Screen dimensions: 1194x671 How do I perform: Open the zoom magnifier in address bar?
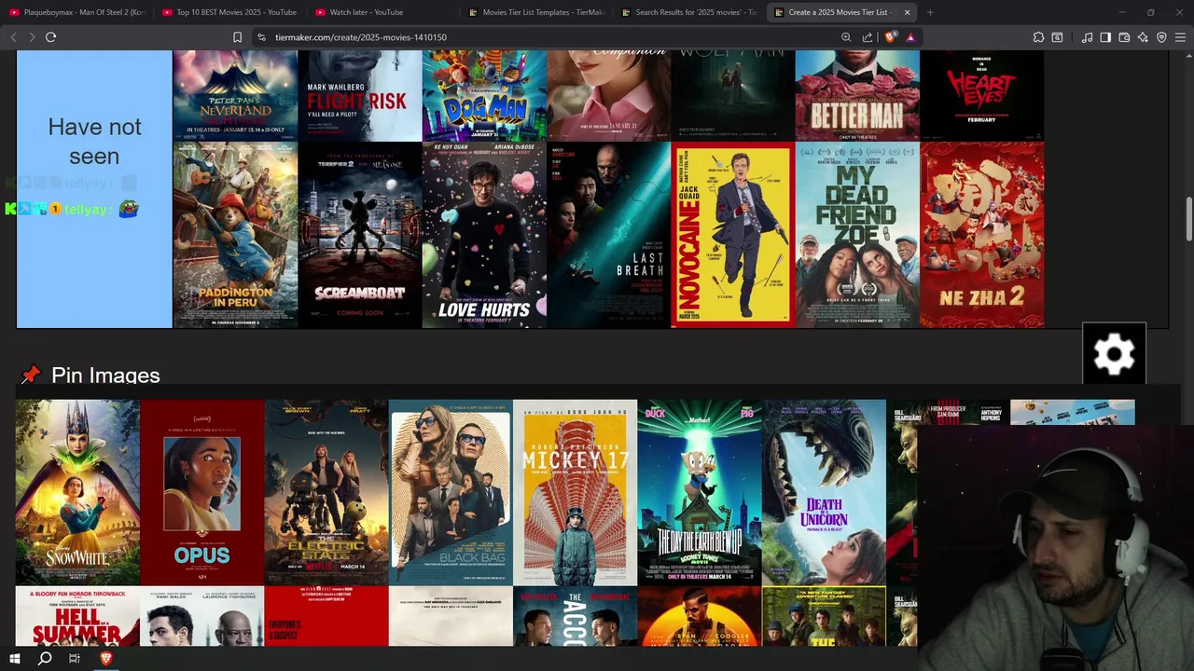point(846,37)
